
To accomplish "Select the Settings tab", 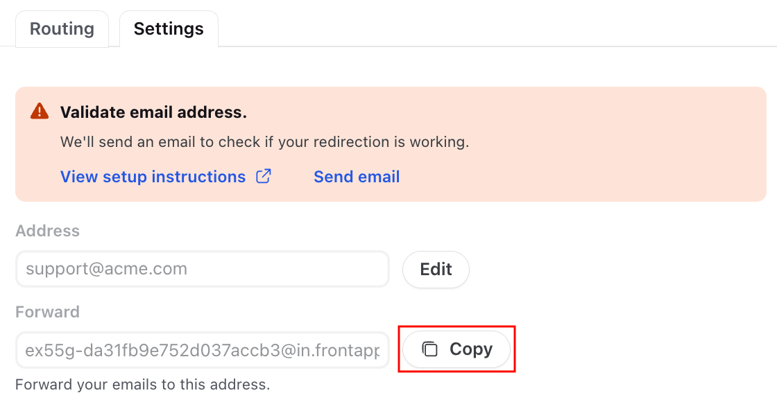I will pyautogui.click(x=169, y=29).
